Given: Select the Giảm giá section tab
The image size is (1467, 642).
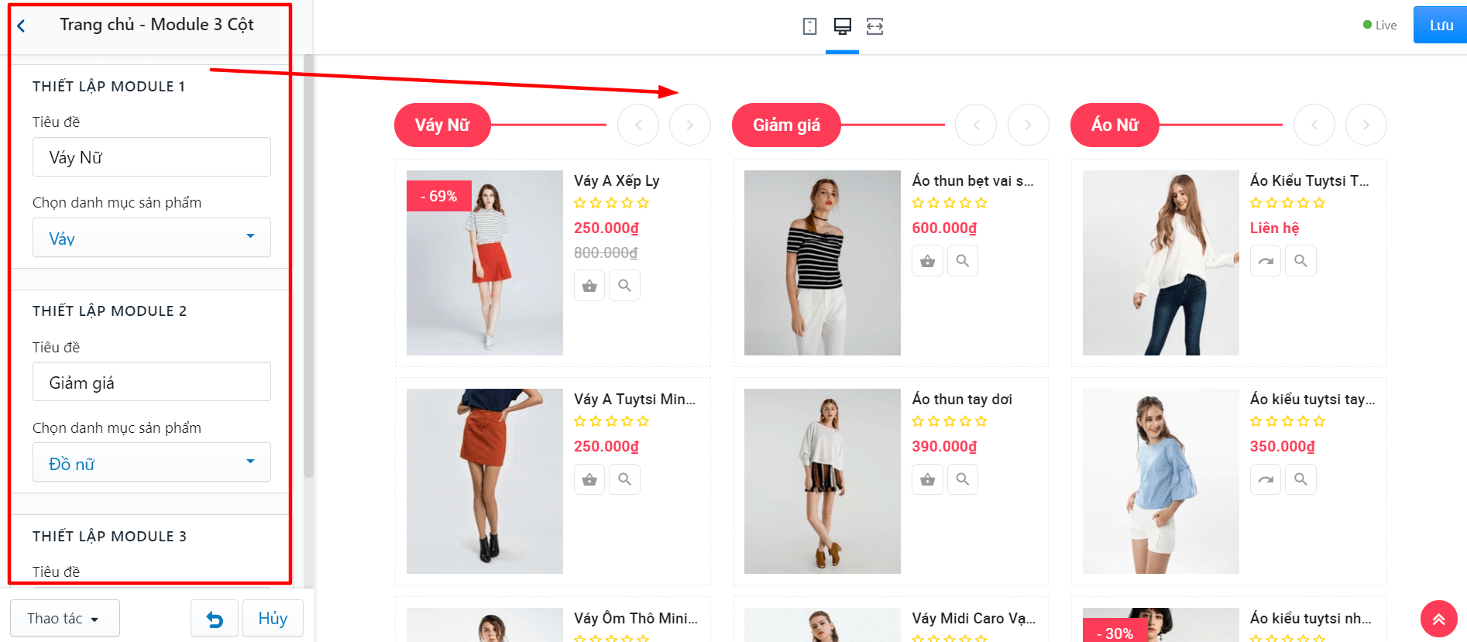Looking at the screenshot, I should pyautogui.click(x=786, y=125).
